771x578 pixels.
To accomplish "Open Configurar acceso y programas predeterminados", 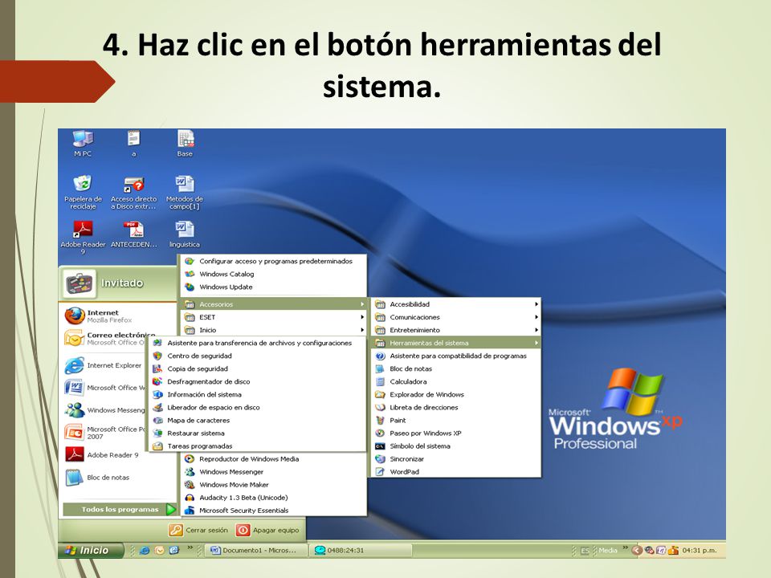I will click(273, 261).
